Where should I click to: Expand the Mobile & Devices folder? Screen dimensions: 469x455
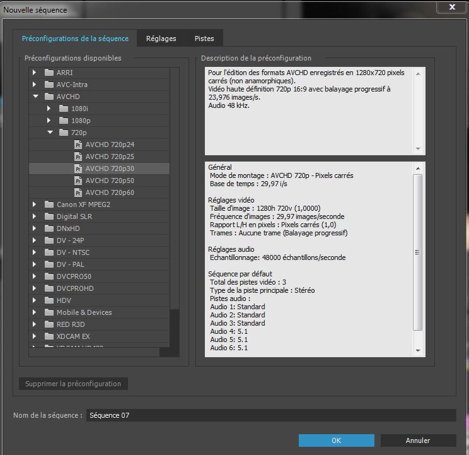pos(35,312)
